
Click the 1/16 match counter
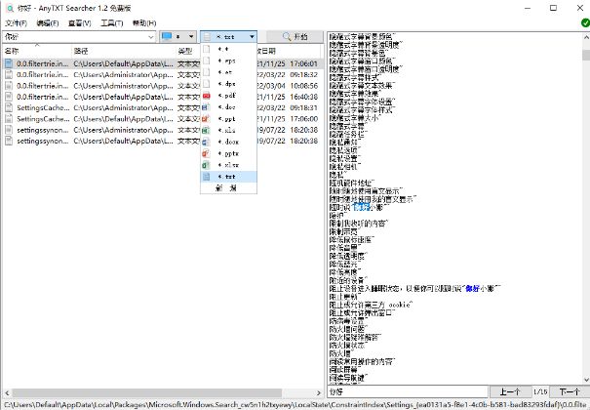pyautogui.click(x=540, y=391)
